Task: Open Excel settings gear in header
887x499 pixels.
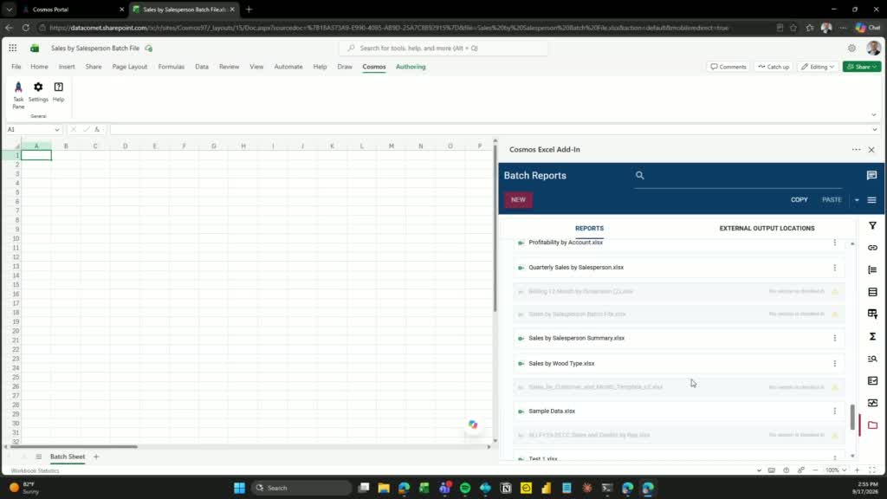Action: [x=851, y=49]
